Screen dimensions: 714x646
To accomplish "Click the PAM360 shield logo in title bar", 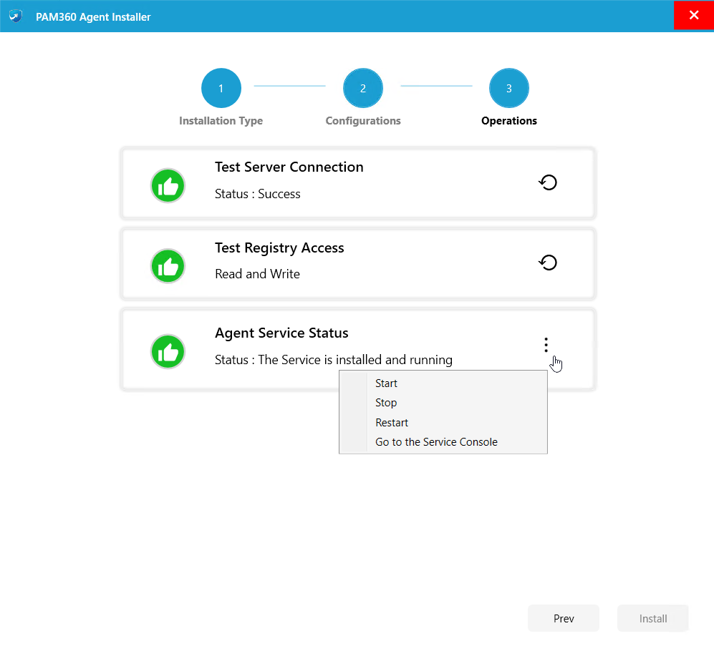I will [x=16, y=16].
